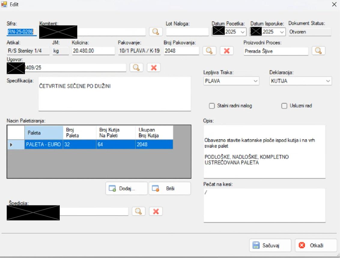
Task: Clear Broj Pakovanja with red X icon
Action: click(x=227, y=51)
